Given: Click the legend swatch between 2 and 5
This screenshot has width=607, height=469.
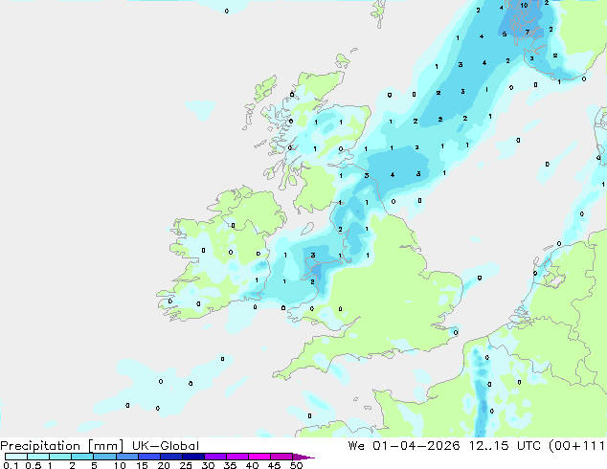Looking at the screenshot, I should coord(82,457).
